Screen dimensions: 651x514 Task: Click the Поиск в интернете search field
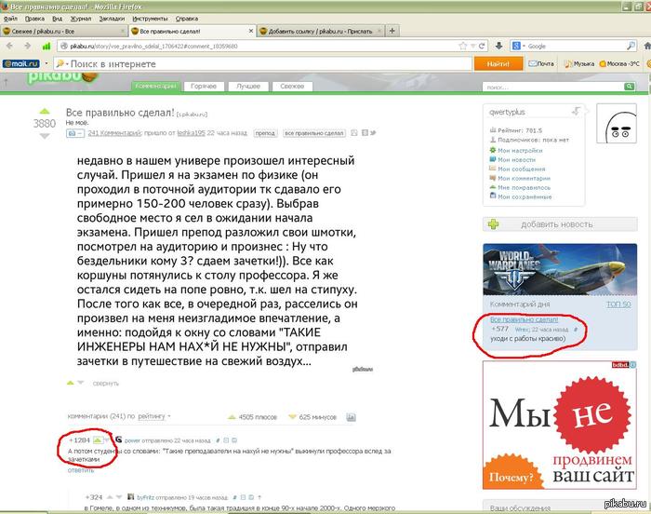click(260, 63)
